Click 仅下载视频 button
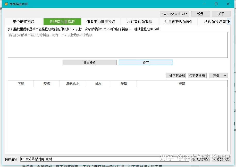Screen dimensions: 236x167 (197, 76)
